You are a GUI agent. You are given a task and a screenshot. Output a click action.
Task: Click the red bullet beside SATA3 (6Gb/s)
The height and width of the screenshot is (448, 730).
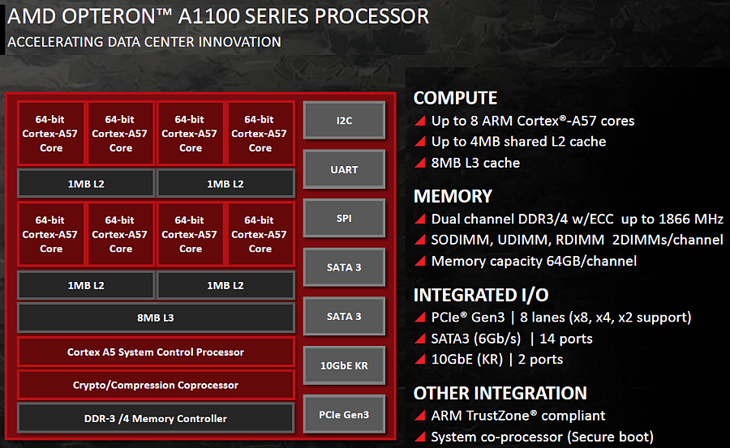coord(420,339)
